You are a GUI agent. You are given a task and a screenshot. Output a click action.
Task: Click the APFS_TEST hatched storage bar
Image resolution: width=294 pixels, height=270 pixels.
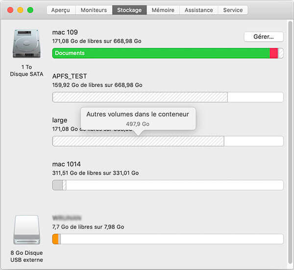coord(140,97)
